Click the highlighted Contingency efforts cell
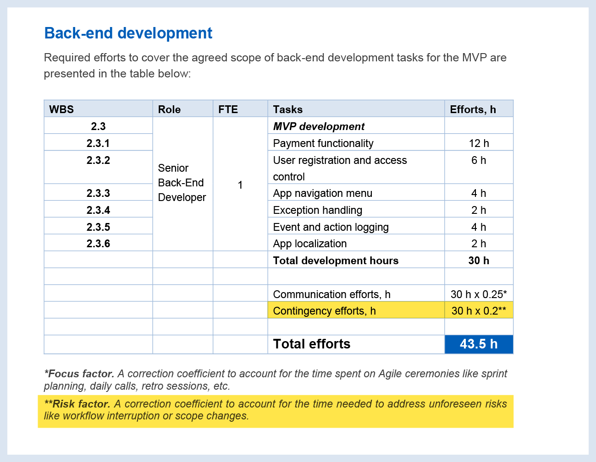Image resolution: width=596 pixels, height=462 pixels. (324, 311)
